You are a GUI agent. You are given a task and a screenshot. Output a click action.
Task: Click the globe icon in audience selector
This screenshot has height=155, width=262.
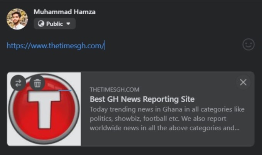[x=41, y=24]
